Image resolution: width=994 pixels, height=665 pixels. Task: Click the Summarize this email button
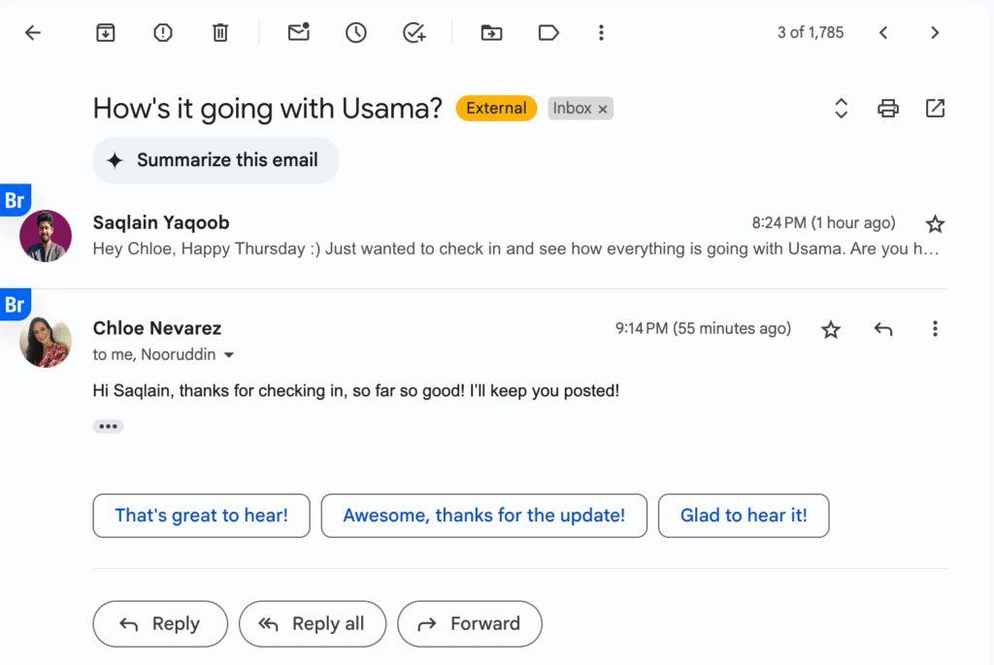click(215, 160)
